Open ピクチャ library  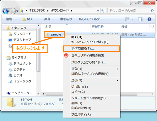[x=19, y=69]
